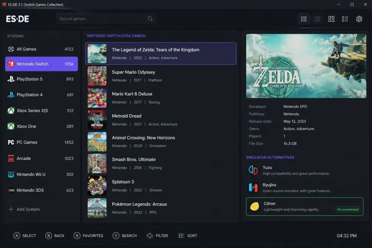Click Add System text
Screen dimensions: 372x248
click(28, 209)
